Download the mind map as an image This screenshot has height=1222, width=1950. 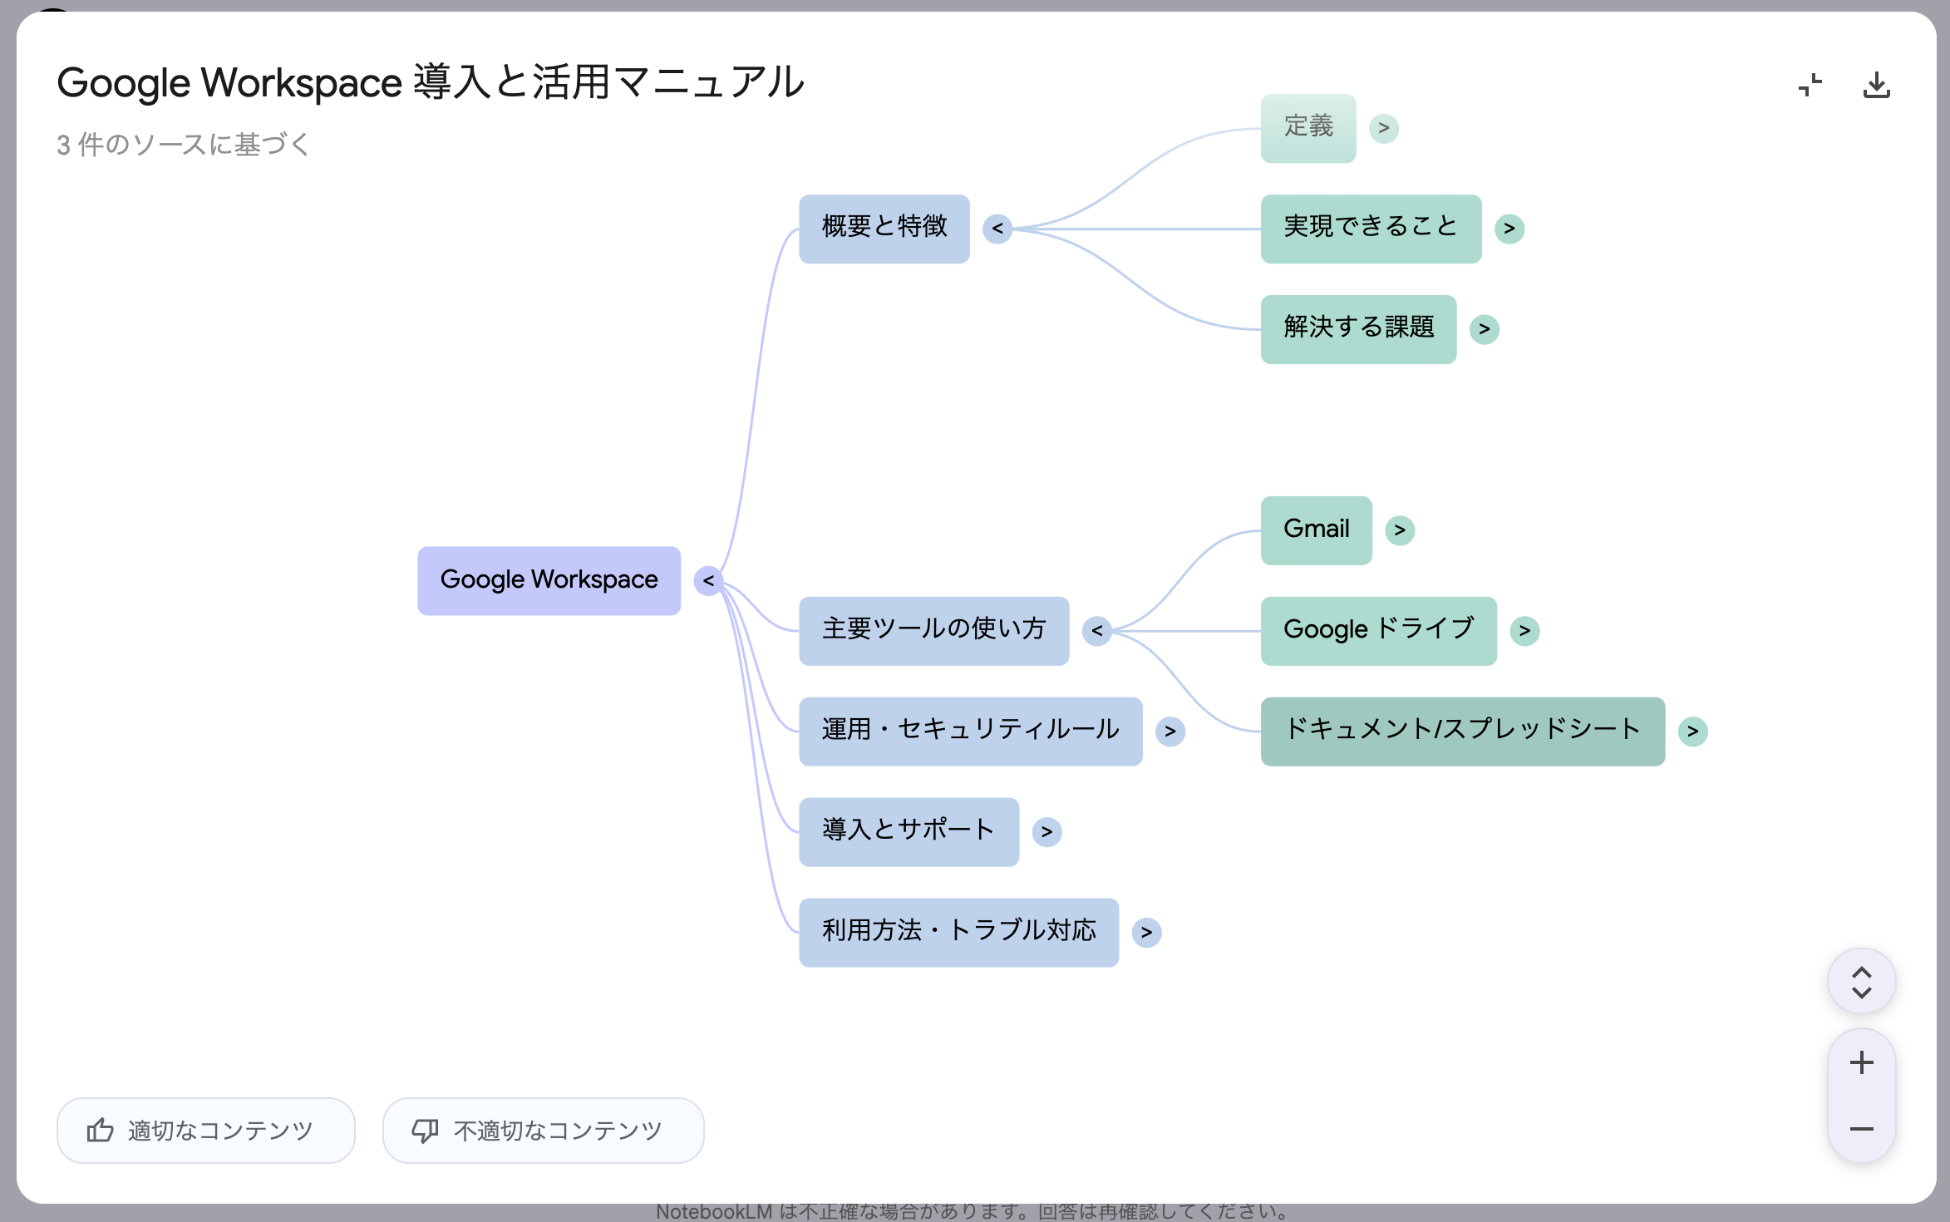(1879, 83)
